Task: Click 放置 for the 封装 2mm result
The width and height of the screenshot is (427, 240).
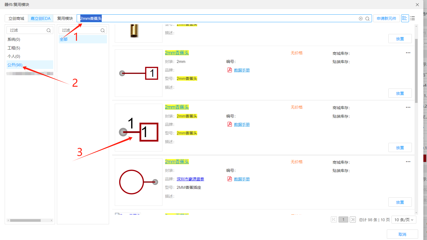Action: [x=400, y=93]
